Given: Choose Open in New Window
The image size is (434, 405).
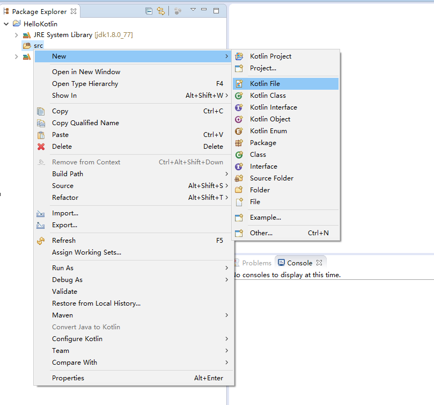Looking at the screenshot, I should pyautogui.click(x=133, y=72).
